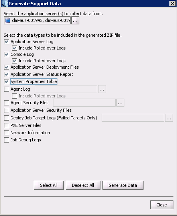The height and width of the screenshot is (216, 177).
Task: Click the Deselect All button
Action: click(x=83, y=185)
